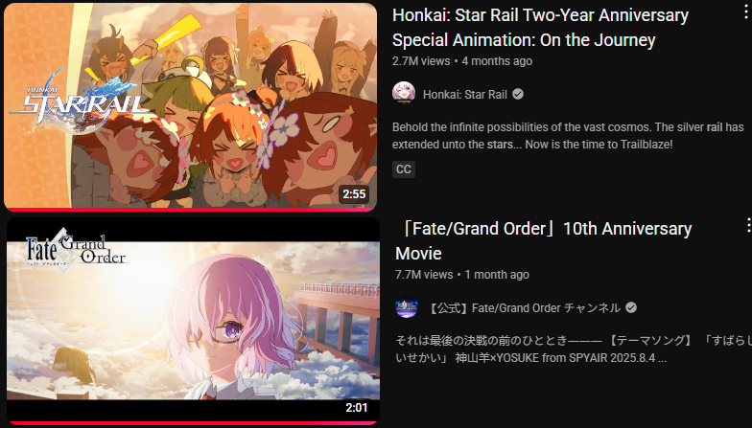This screenshot has width=752, height=428.
Task: Open the Fate/Grand Order 10th Anniversary thumbnail
Action: (194, 321)
